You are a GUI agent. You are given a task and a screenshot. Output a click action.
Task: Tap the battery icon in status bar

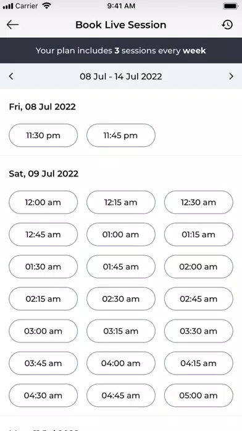coord(230,6)
